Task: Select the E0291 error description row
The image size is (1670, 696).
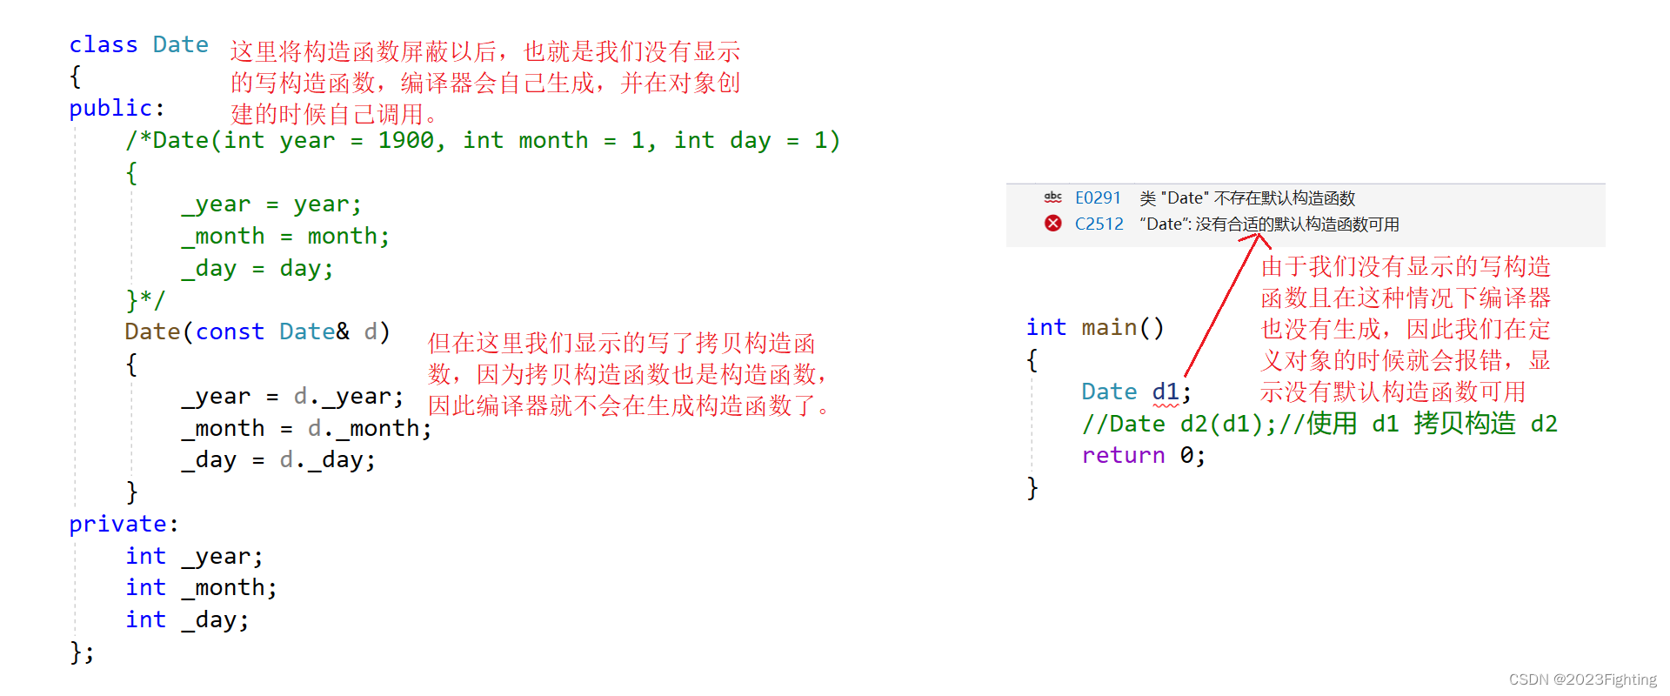Action: tap(1247, 198)
